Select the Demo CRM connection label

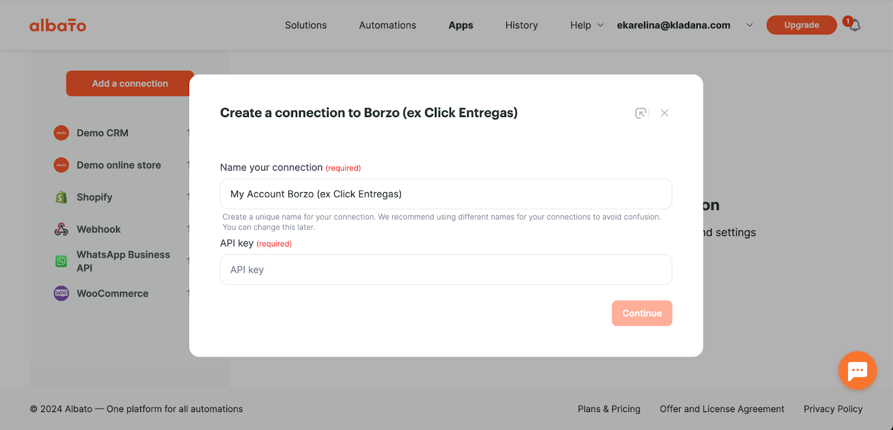pyautogui.click(x=103, y=133)
